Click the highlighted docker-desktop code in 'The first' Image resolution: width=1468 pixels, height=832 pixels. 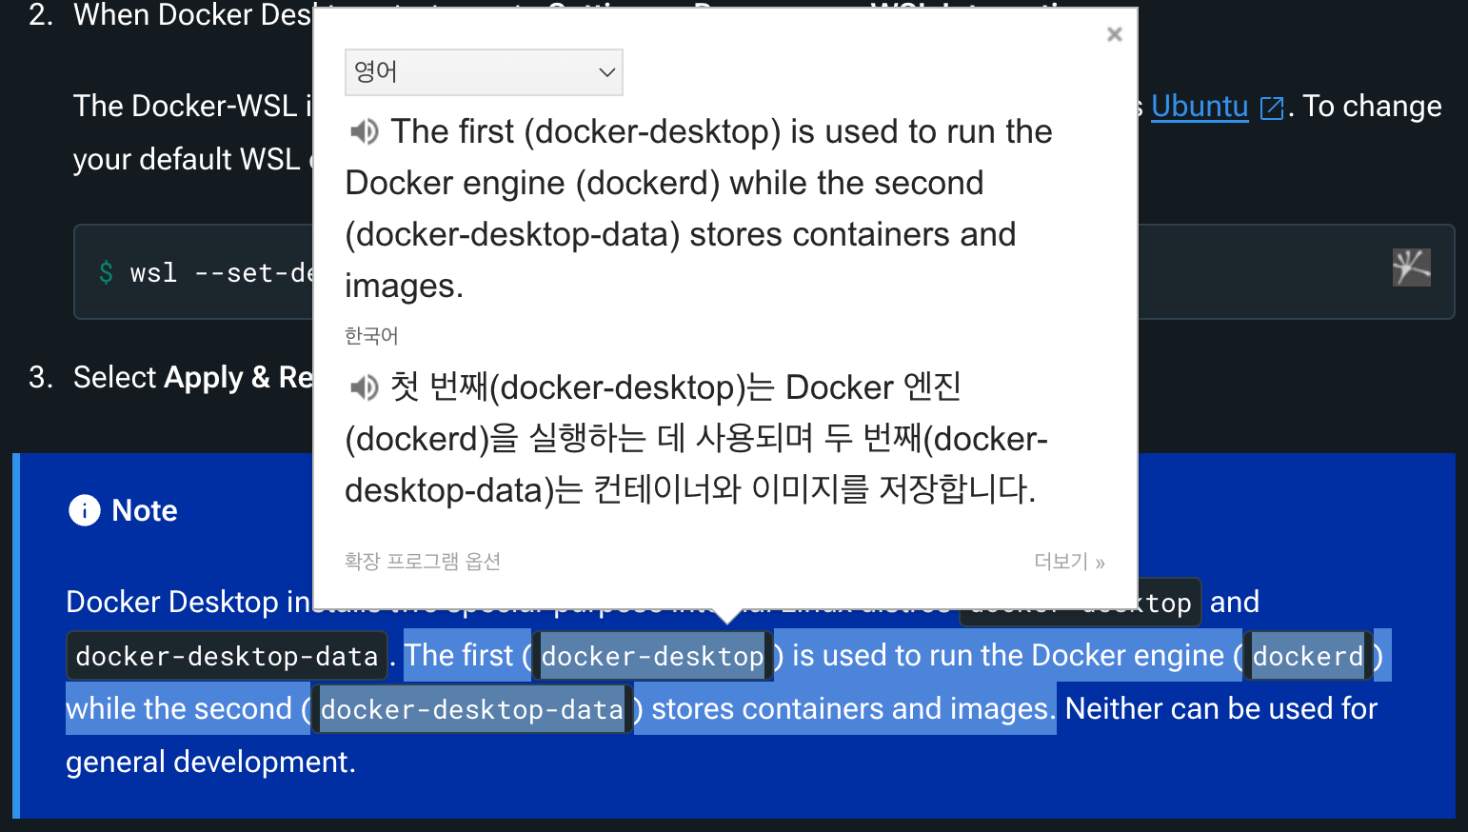point(652,656)
